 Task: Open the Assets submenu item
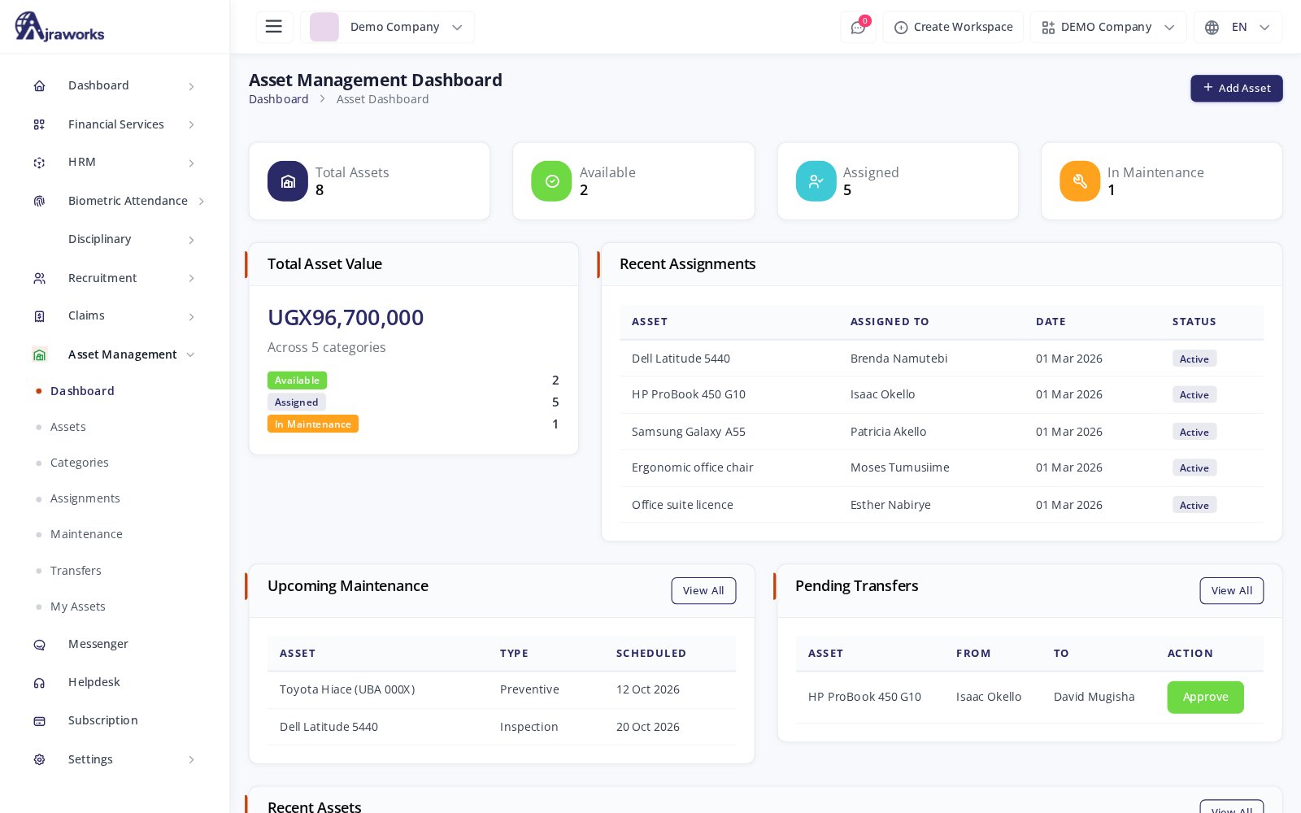[68, 427]
